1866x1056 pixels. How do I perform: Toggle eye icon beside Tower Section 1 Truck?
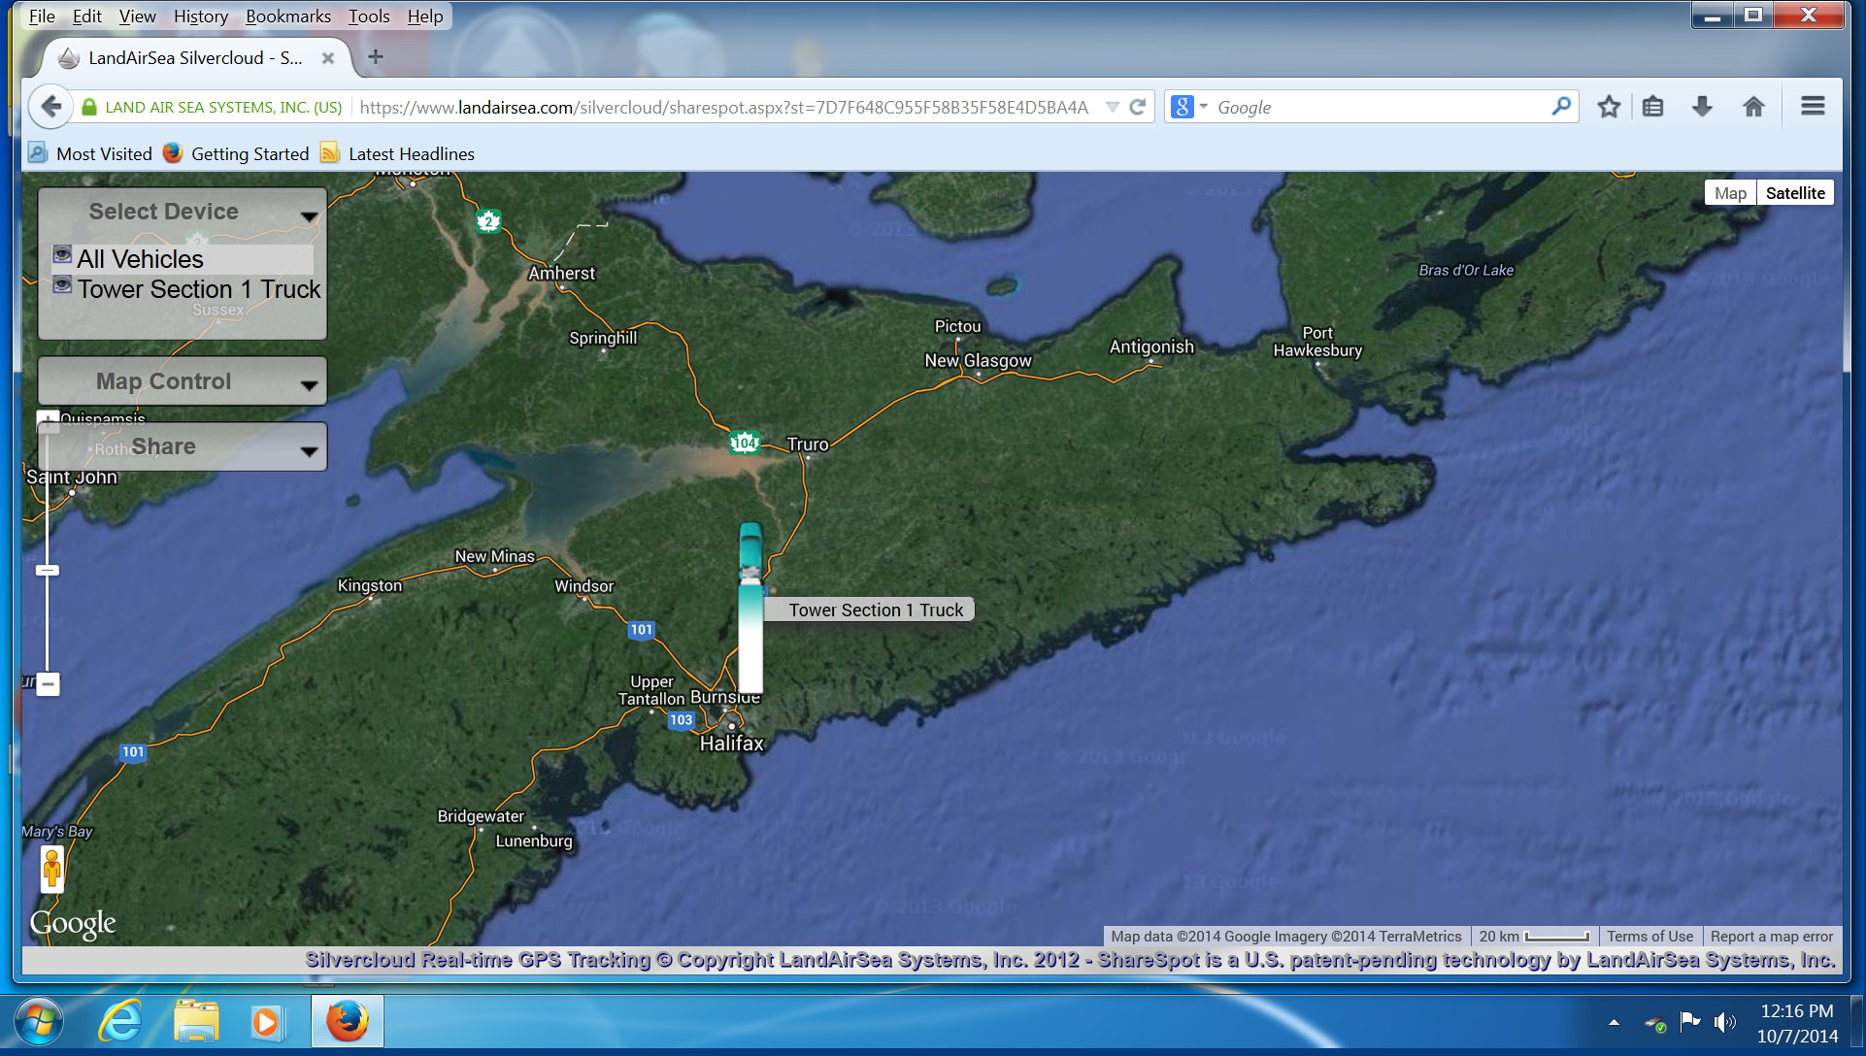tap(62, 284)
